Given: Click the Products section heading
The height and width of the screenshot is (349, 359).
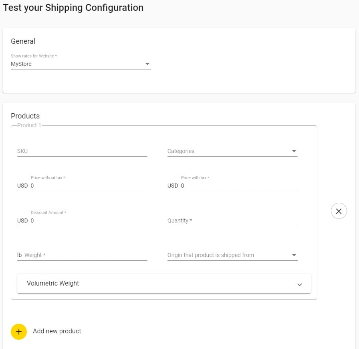Looking at the screenshot, I should [25, 116].
